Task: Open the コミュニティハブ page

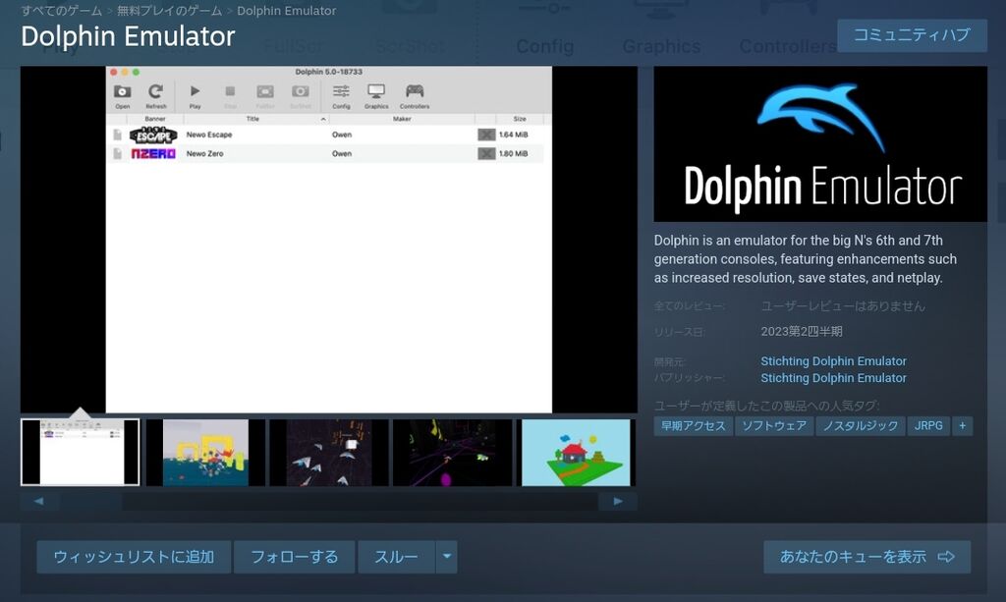Action: pyautogui.click(x=912, y=35)
